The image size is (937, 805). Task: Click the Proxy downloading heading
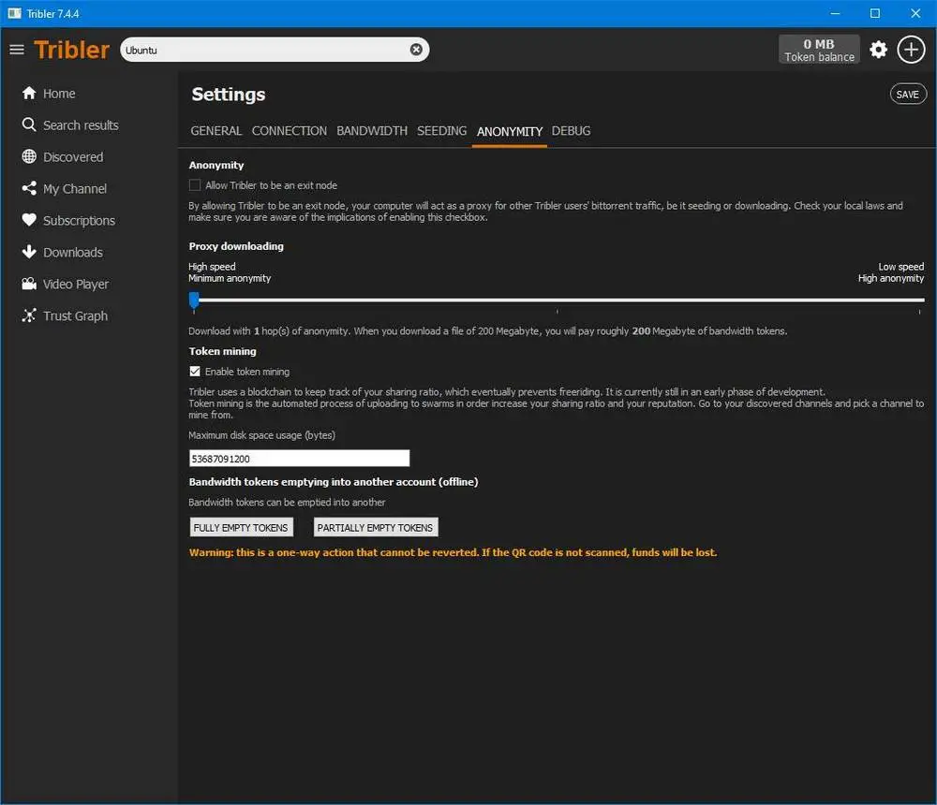click(236, 246)
